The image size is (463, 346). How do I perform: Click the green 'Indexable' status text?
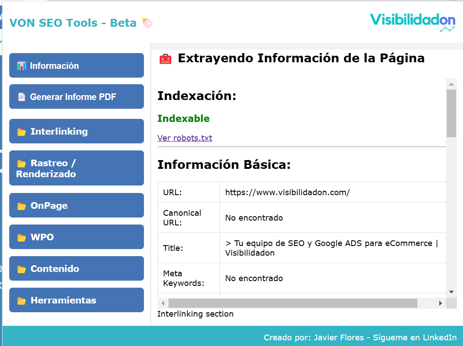click(183, 118)
